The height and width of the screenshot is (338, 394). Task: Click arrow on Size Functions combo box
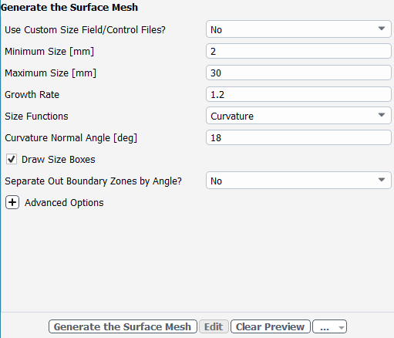tap(382, 115)
